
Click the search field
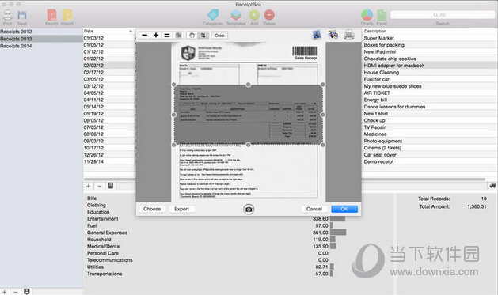point(443,15)
